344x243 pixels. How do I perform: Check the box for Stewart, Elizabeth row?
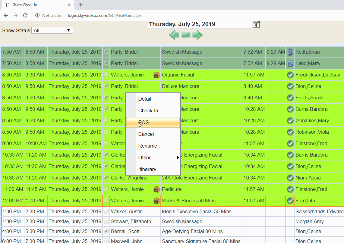point(106,222)
